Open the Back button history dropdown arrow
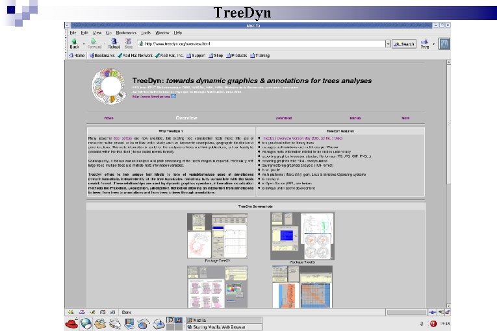 pos(84,43)
